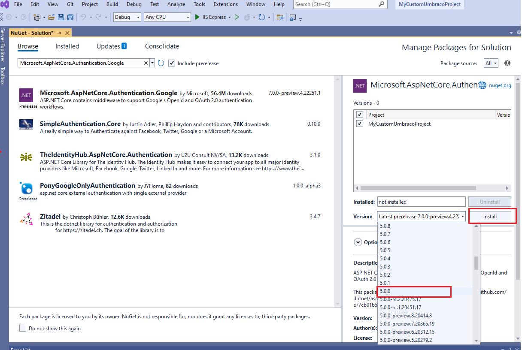Clear the package search text with X
Screen dimensions: 522x350
click(146, 63)
